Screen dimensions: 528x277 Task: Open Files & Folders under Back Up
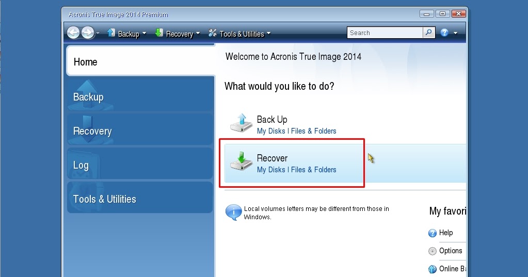(313, 131)
